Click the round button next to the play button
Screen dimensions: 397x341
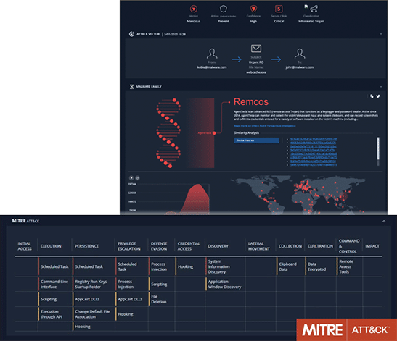[137, 178]
